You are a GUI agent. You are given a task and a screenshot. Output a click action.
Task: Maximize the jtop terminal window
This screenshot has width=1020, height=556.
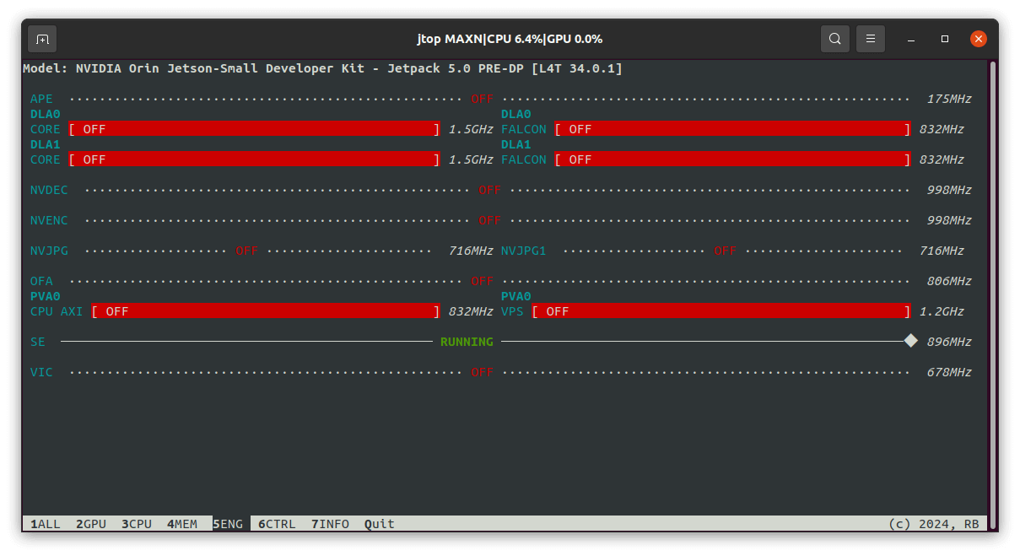pos(945,39)
